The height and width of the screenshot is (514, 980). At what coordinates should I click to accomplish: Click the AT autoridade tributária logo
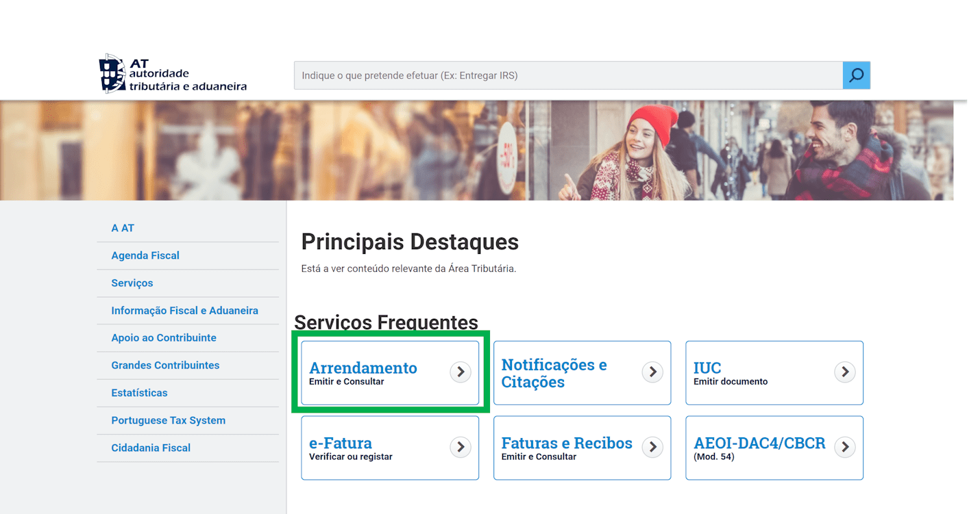pos(173,73)
